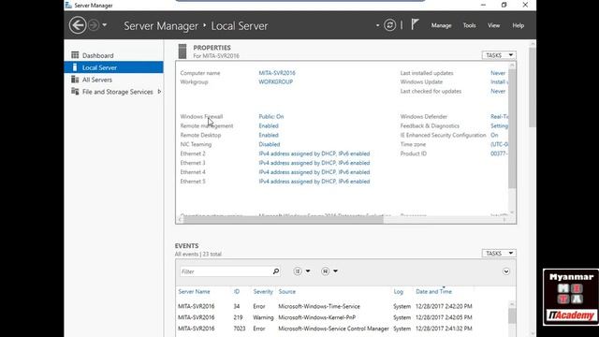
Task: Open the Properties TASKS dropdown
Action: (499, 55)
